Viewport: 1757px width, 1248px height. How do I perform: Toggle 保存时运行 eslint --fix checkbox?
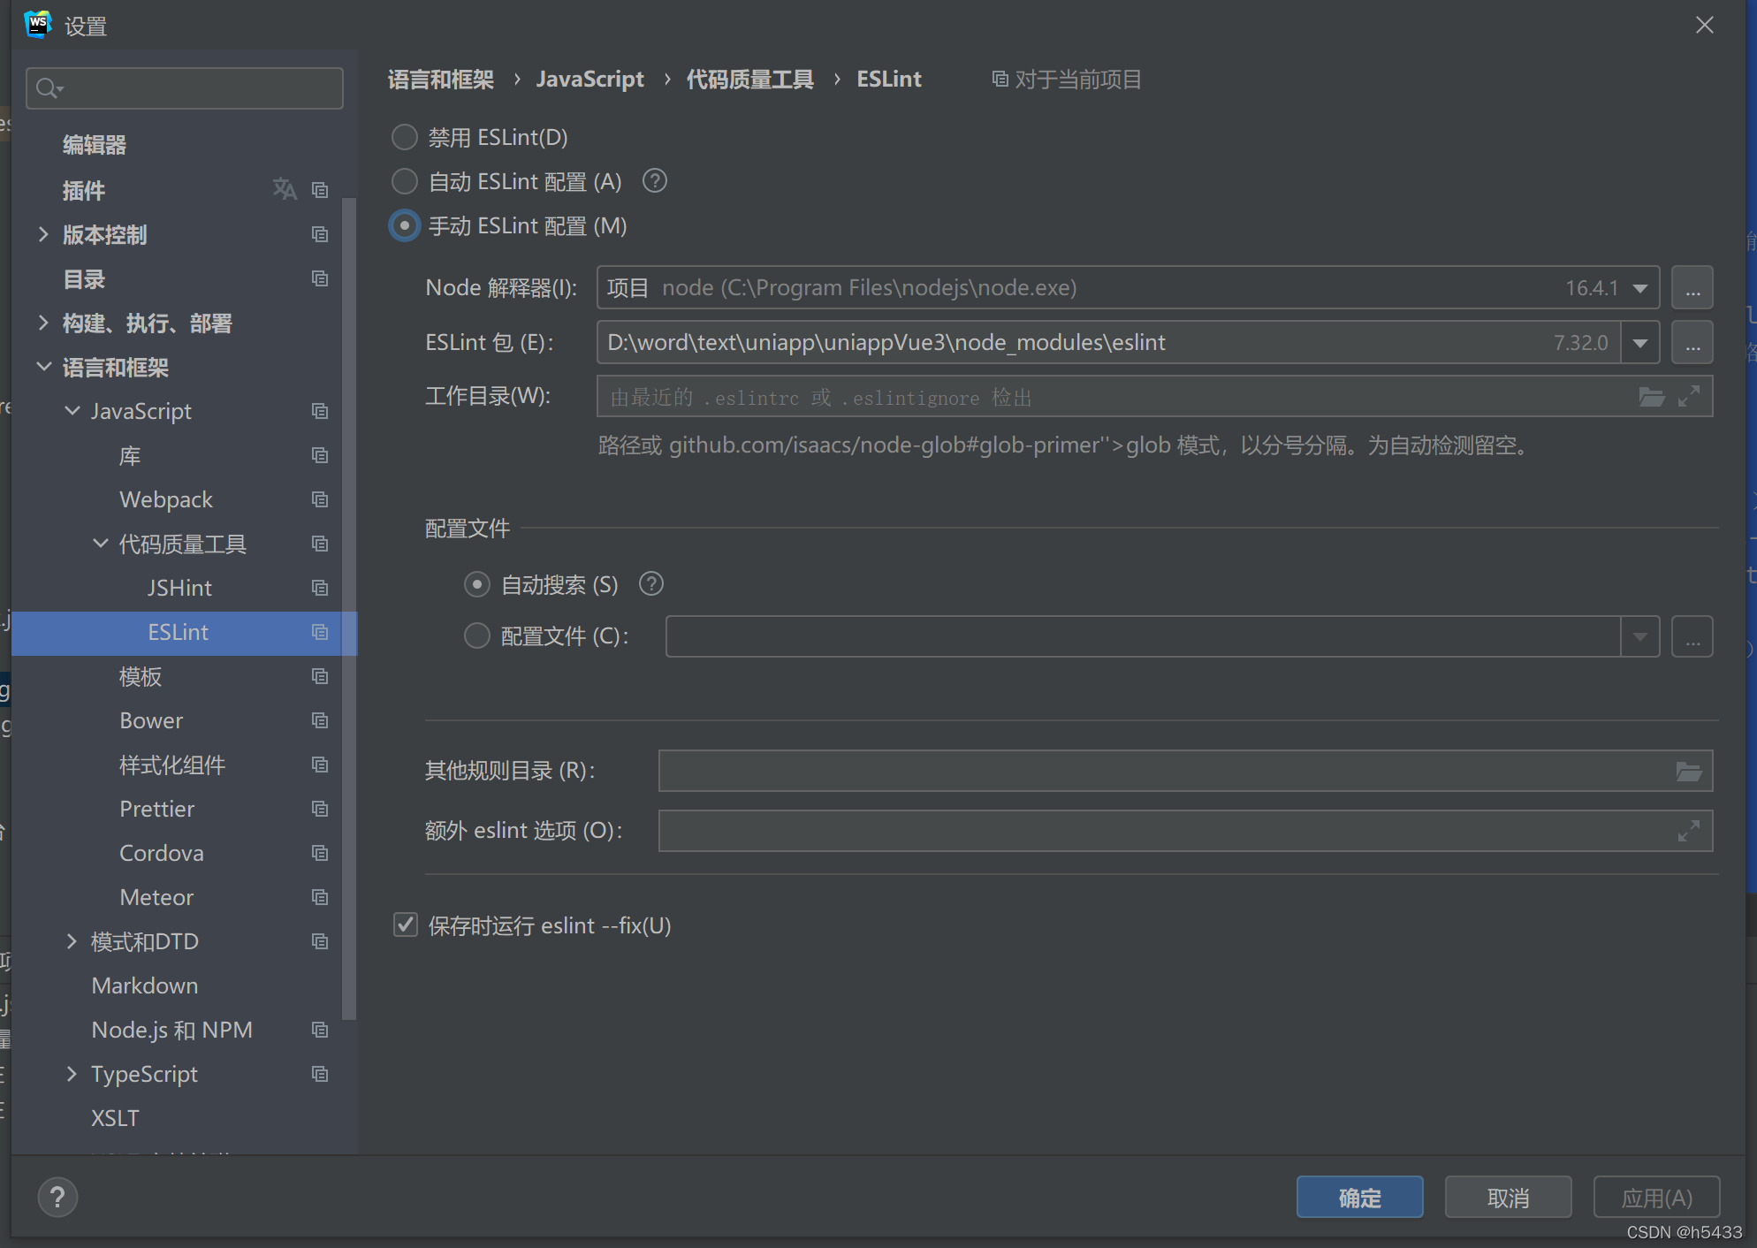(x=406, y=925)
